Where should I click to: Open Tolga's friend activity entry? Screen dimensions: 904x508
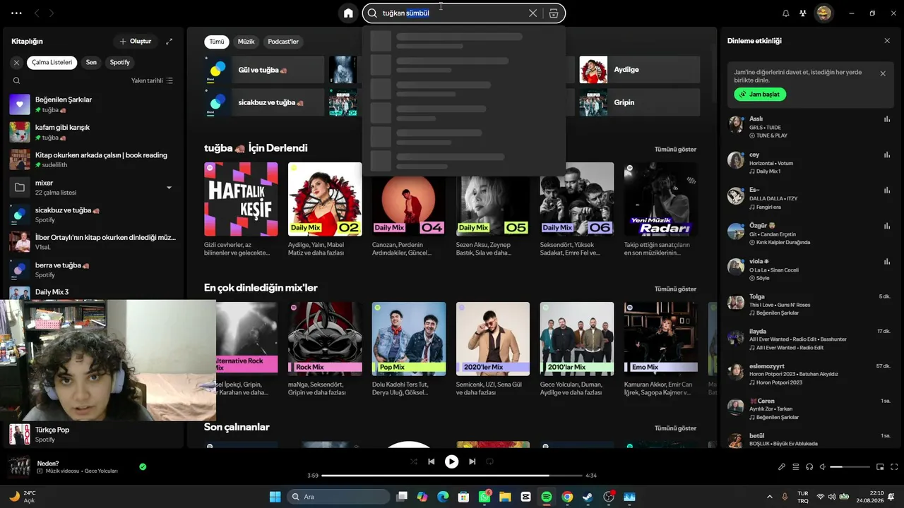(809, 304)
